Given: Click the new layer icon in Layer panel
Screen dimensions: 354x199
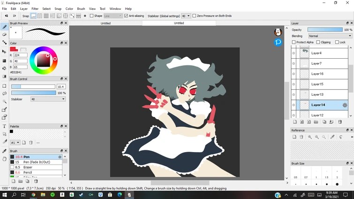Looking at the screenshot, I should coord(295,122).
